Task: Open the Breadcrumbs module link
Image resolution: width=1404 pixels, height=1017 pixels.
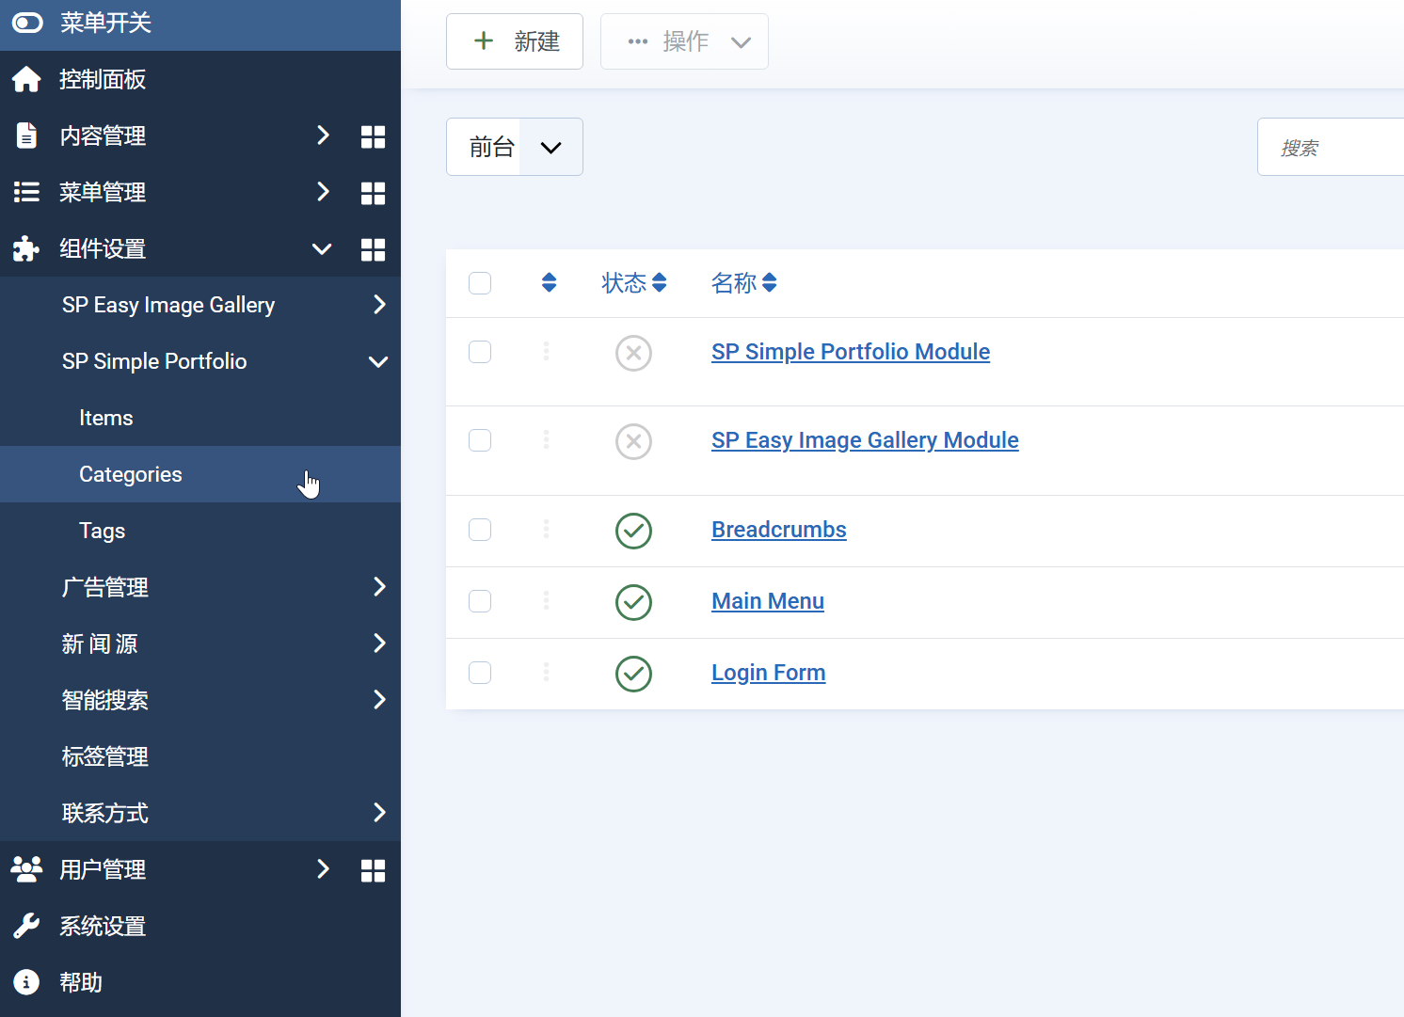Action: click(778, 530)
